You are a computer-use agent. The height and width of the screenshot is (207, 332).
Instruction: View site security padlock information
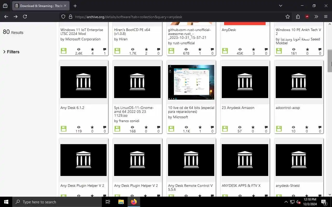click(70, 17)
